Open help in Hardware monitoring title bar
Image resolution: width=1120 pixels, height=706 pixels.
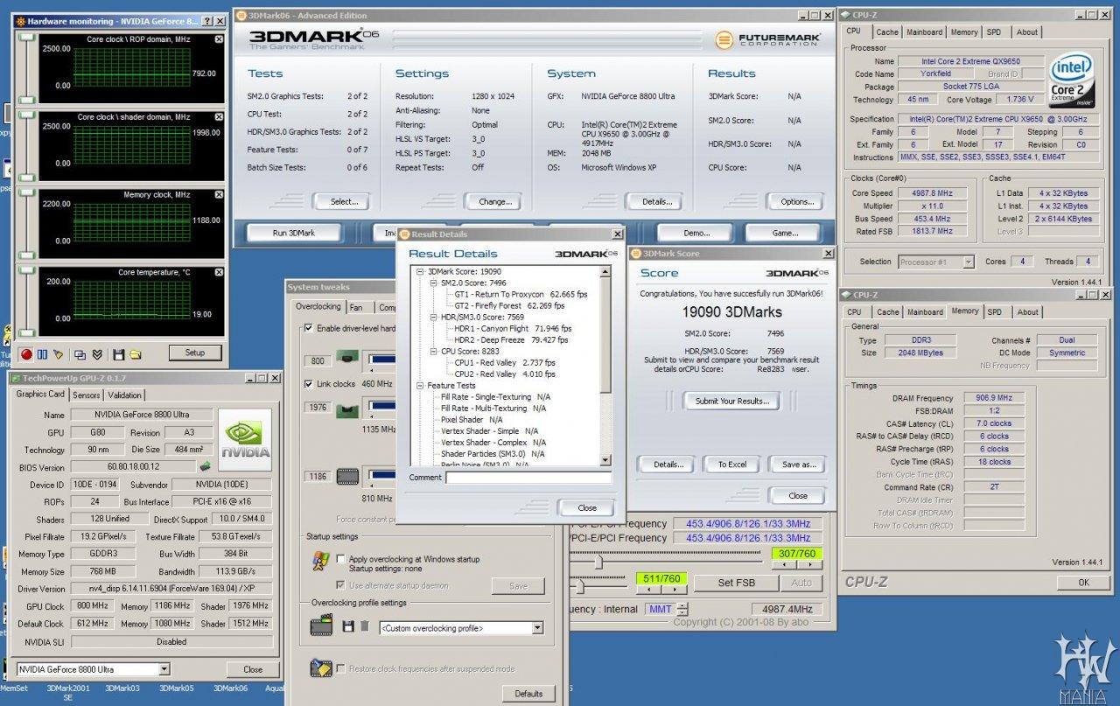207,21
